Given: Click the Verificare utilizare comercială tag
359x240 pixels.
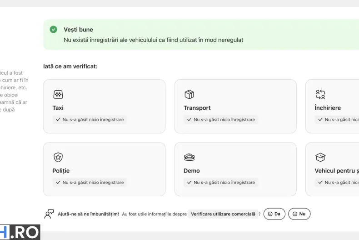Looking at the screenshot, I should coord(223,214).
